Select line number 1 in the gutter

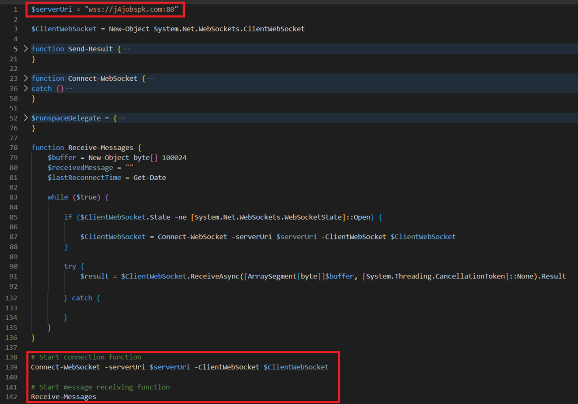point(15,9)
